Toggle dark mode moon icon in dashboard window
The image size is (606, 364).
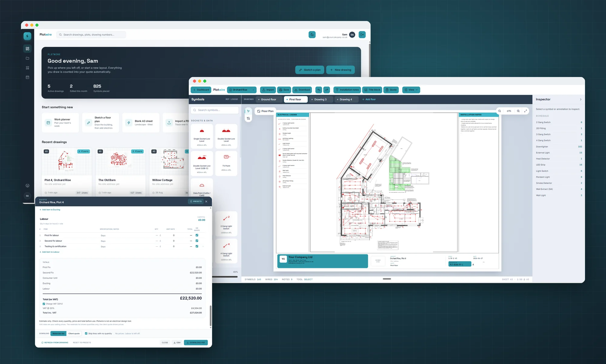coord(312,35)
